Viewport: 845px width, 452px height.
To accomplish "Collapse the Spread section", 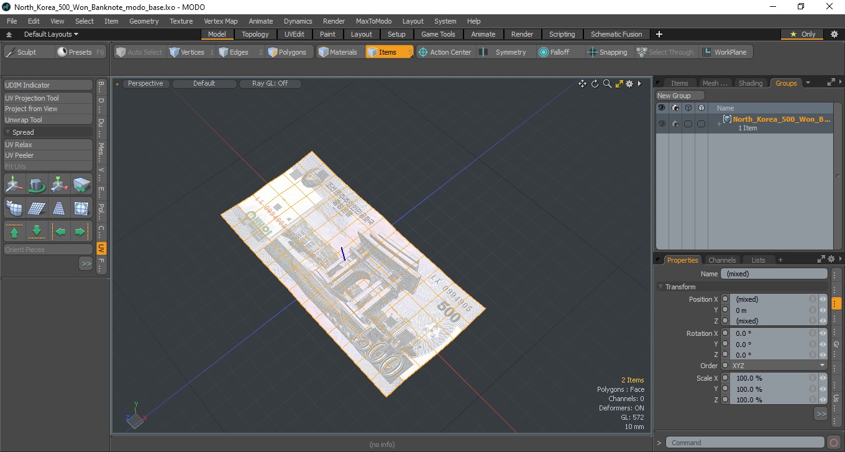I will [8, 132].
